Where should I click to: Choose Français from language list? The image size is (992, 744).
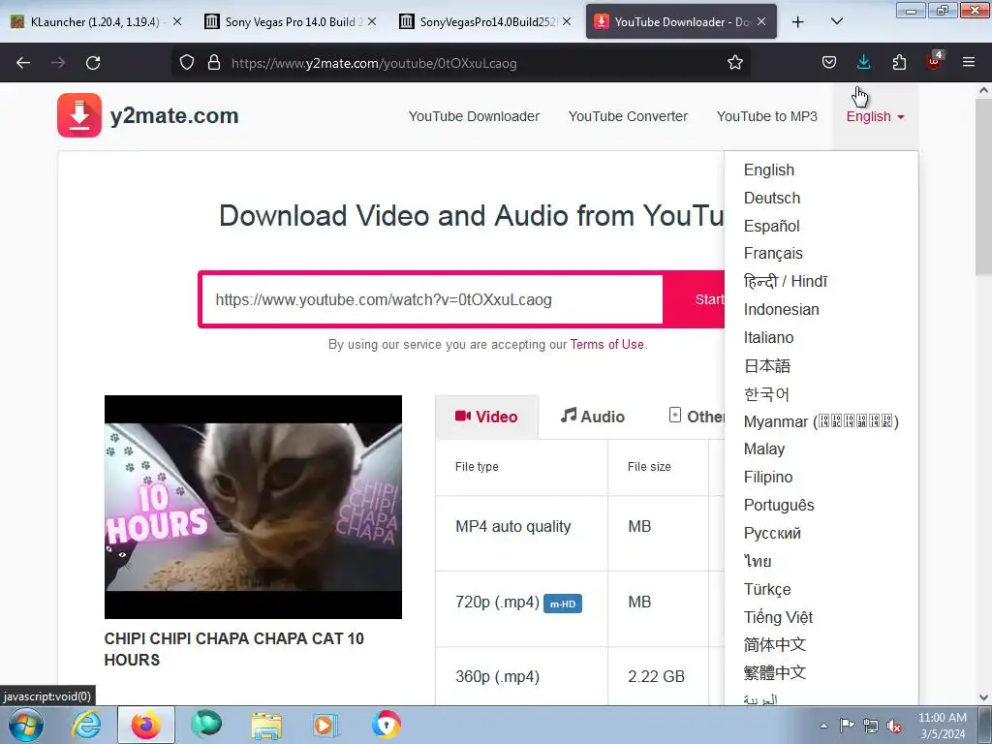pyautogui.click(x=773, y=253)
